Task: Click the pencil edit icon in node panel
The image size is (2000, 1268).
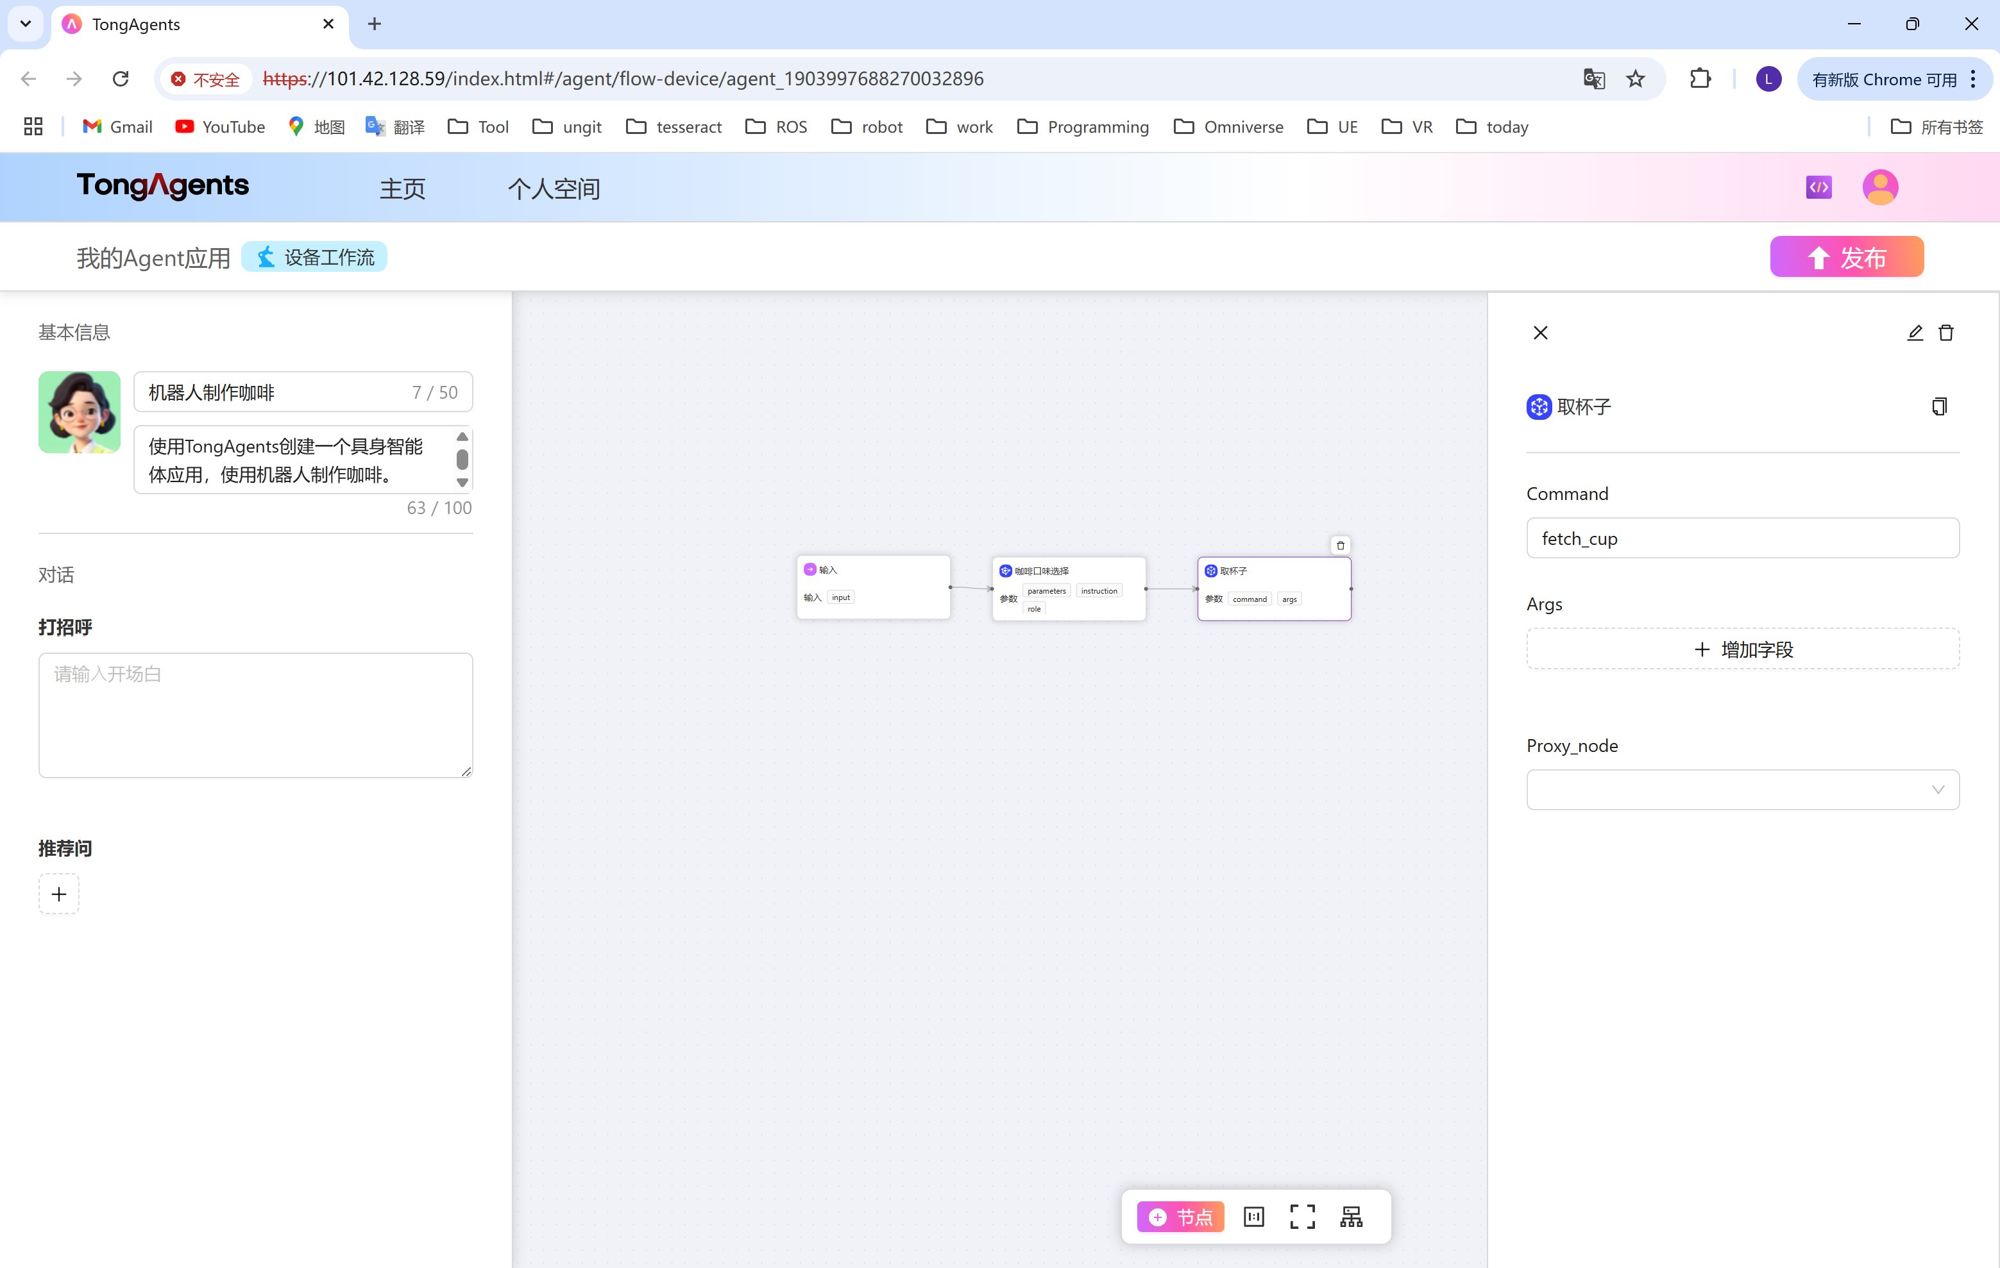Action: (x=1915, y=333)
